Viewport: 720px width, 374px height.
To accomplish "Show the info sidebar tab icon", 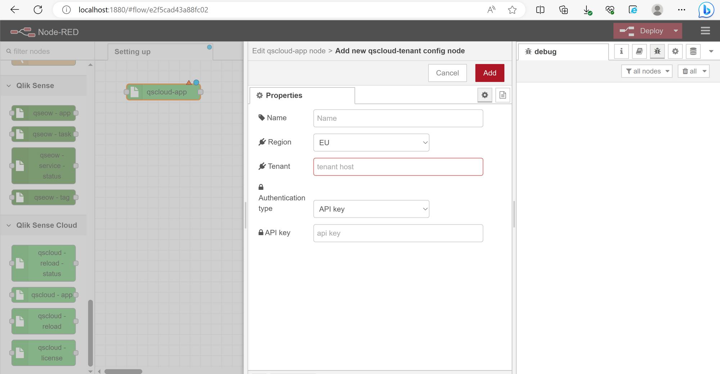I will [x=621, y=51].
